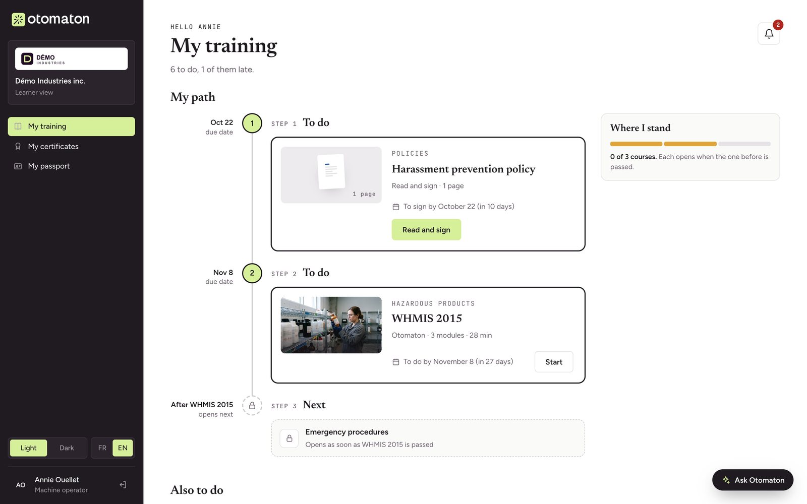Select the EN language option

[123, 448]
